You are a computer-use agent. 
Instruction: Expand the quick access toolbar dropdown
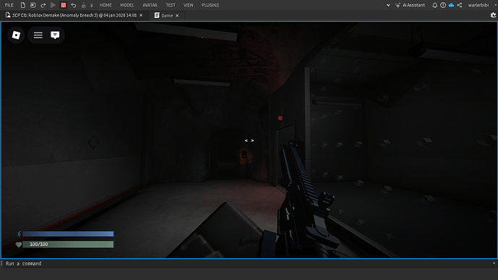pos(92,5)
